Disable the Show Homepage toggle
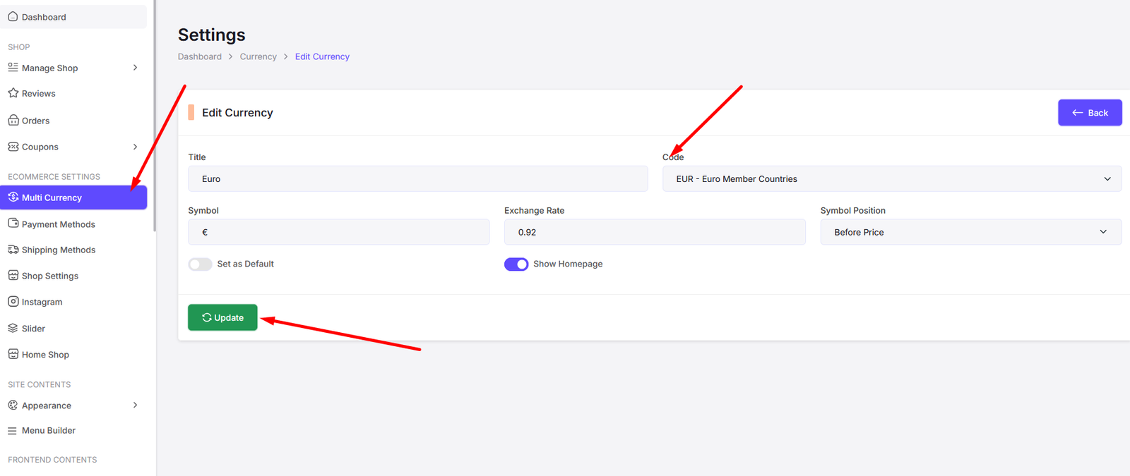Screen dimensions: 1130x476 click(x=516, y=264)
